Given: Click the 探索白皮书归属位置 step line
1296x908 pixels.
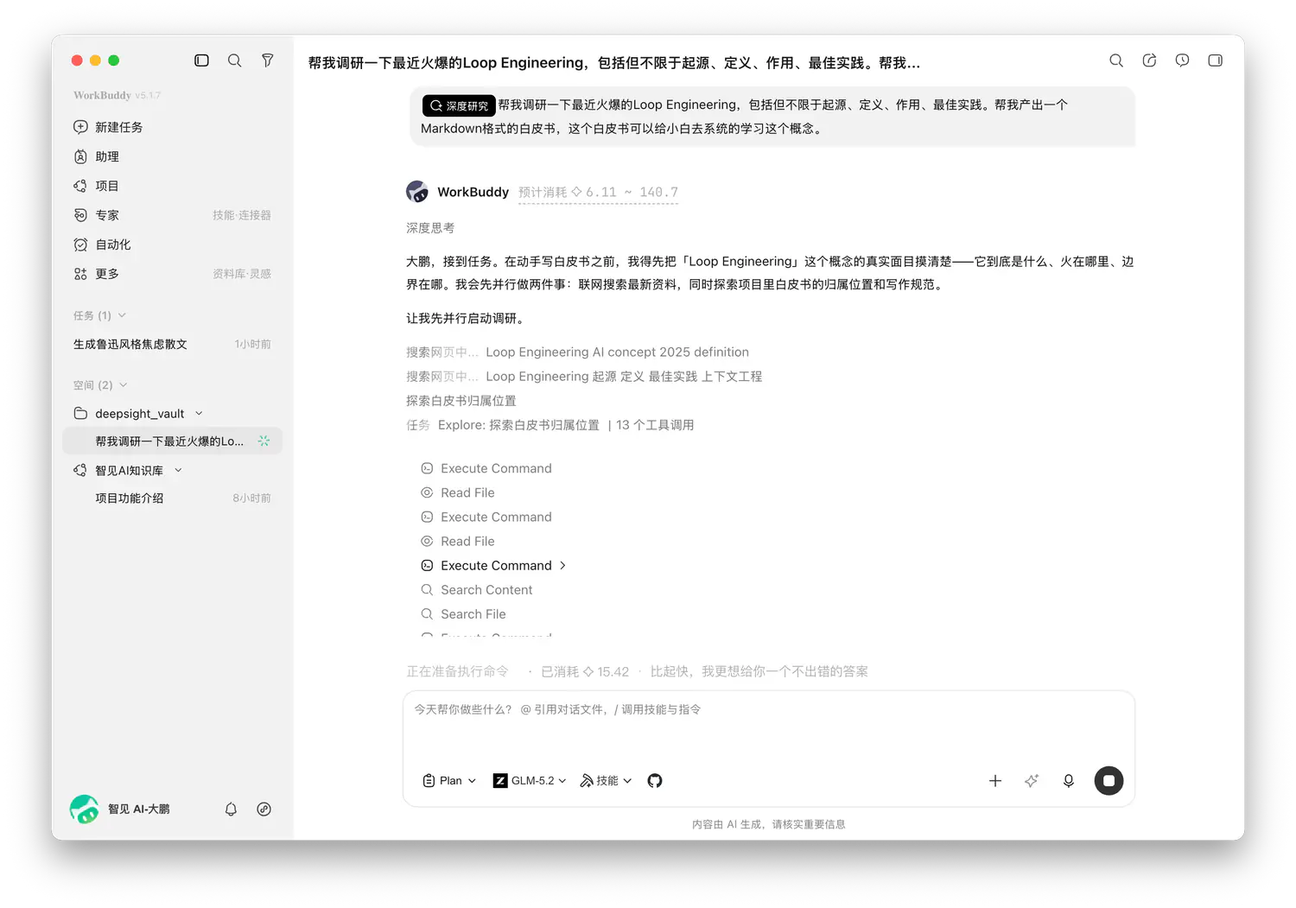Looking at the screenshot, I should click(x=461, y=401).
